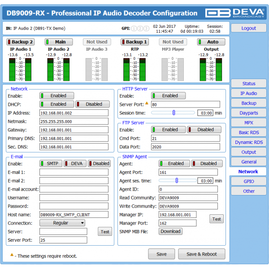Click GPI indicator 3
269x269 pixels.
(146, 29)
